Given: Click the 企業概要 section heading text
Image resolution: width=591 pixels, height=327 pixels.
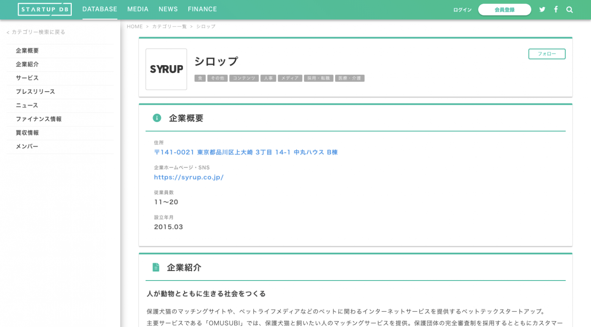Looking at the screenshot, I should point(186,118).
